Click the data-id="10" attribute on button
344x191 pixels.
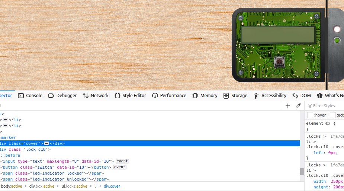click(x=70, y=167)
